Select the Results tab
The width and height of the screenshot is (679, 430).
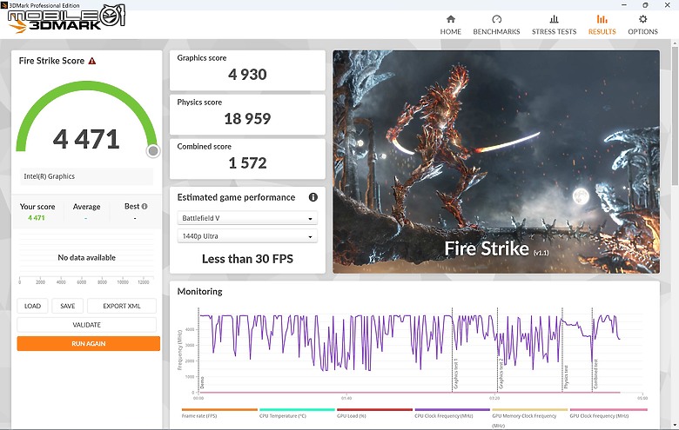tap(602, 25)
